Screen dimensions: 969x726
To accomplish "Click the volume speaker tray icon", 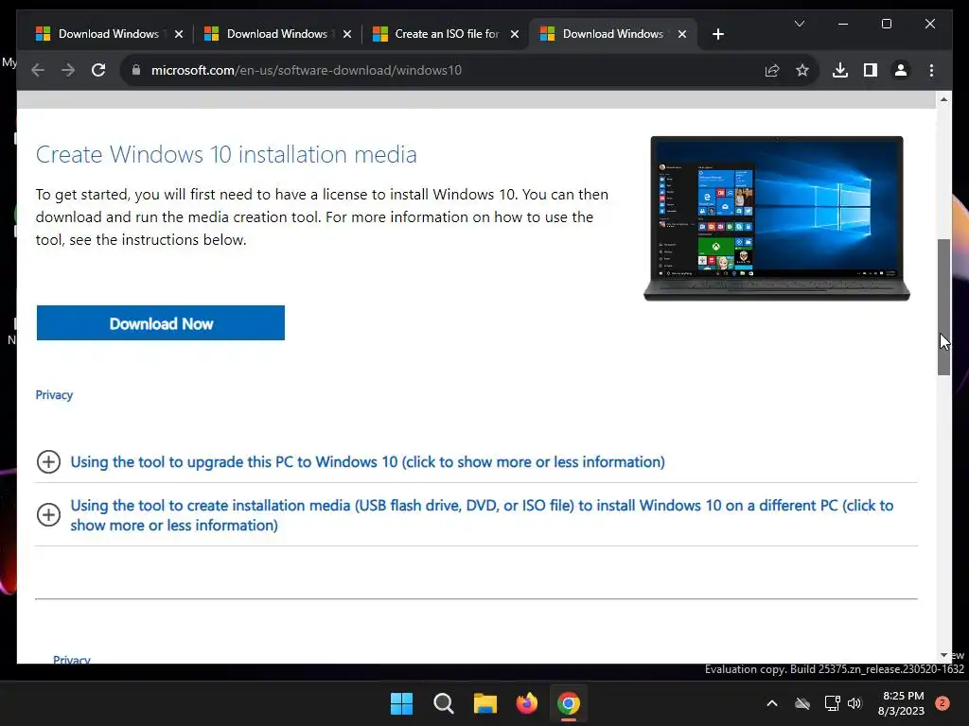I will point(854,703).
